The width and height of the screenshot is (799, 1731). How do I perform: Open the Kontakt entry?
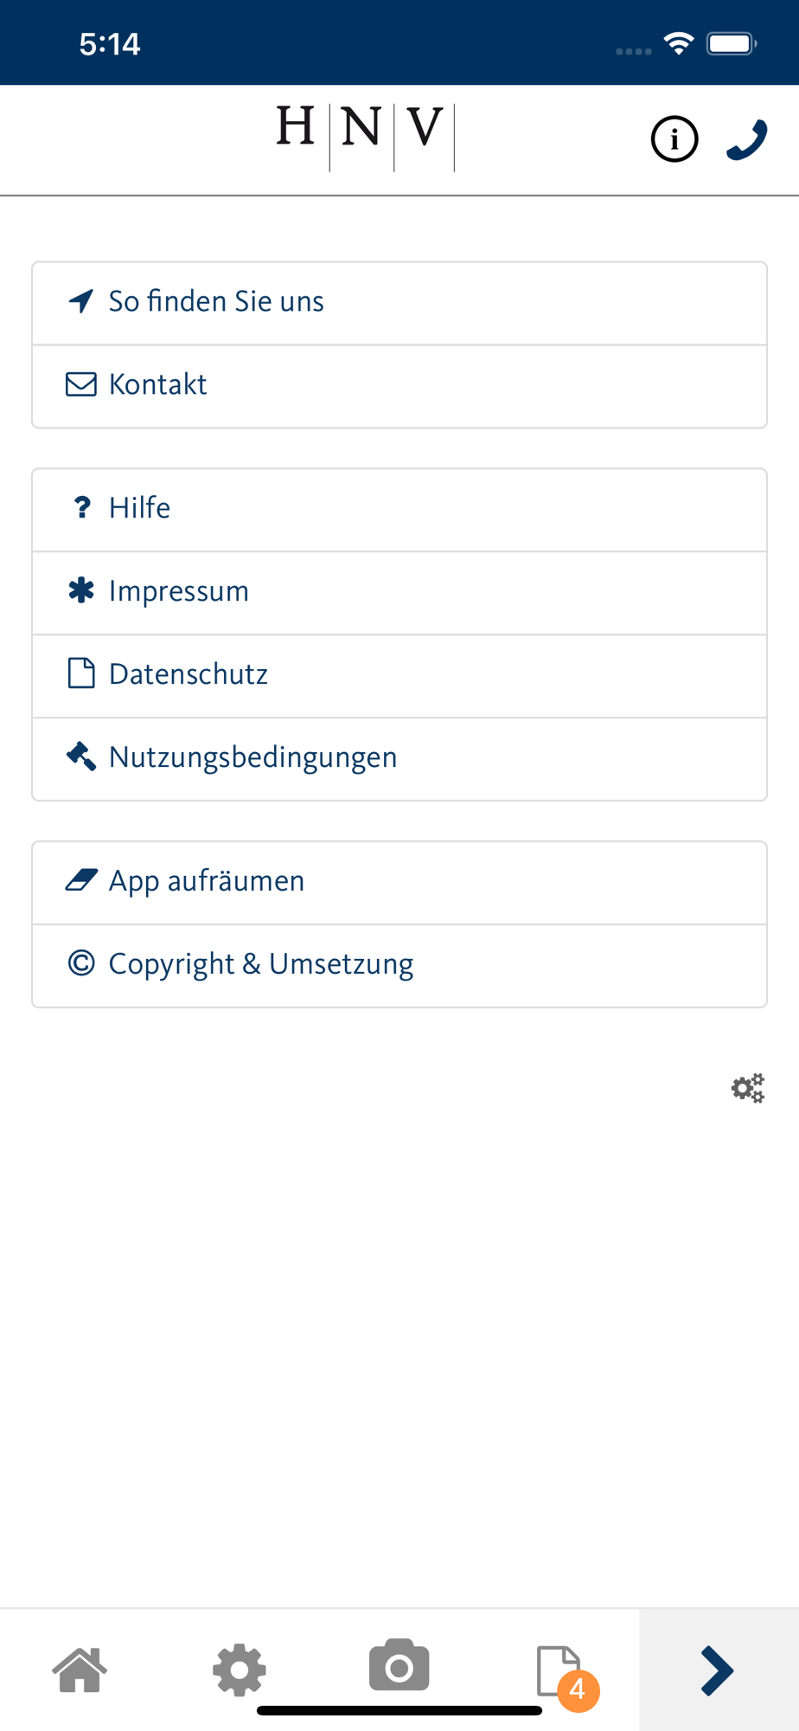(399, 386)
